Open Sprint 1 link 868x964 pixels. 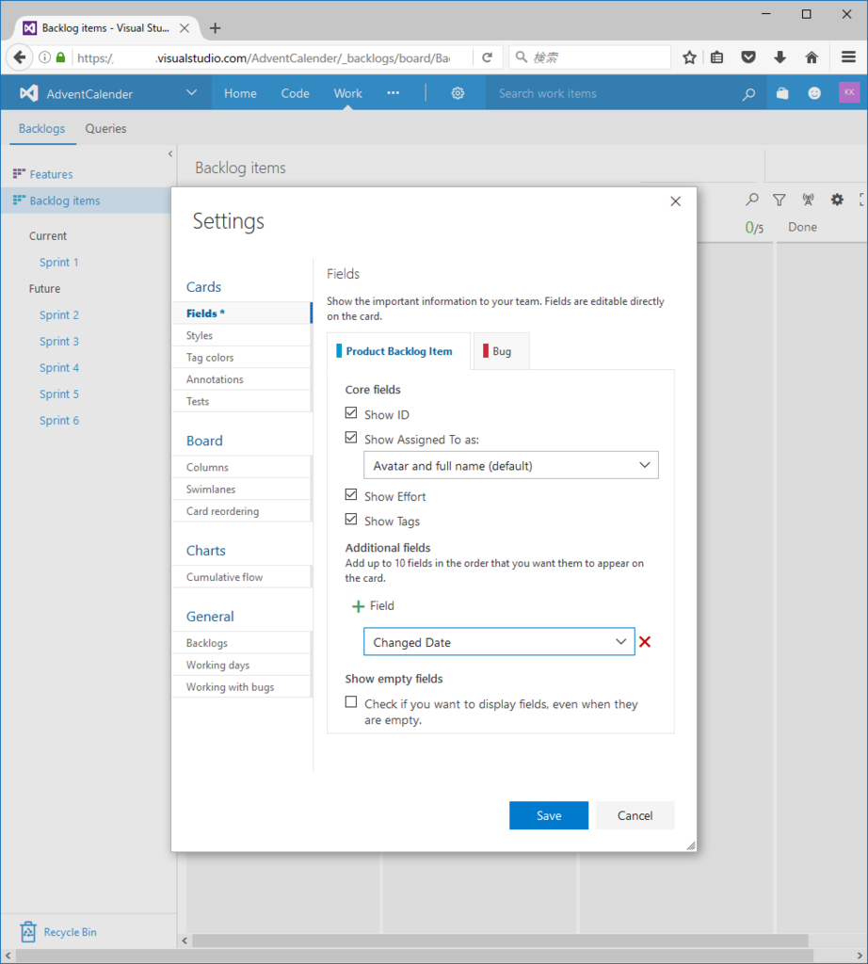[x=59, y=263]
